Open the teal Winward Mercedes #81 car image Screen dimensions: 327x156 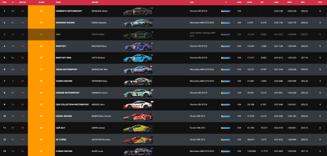[x=138, y=23]
